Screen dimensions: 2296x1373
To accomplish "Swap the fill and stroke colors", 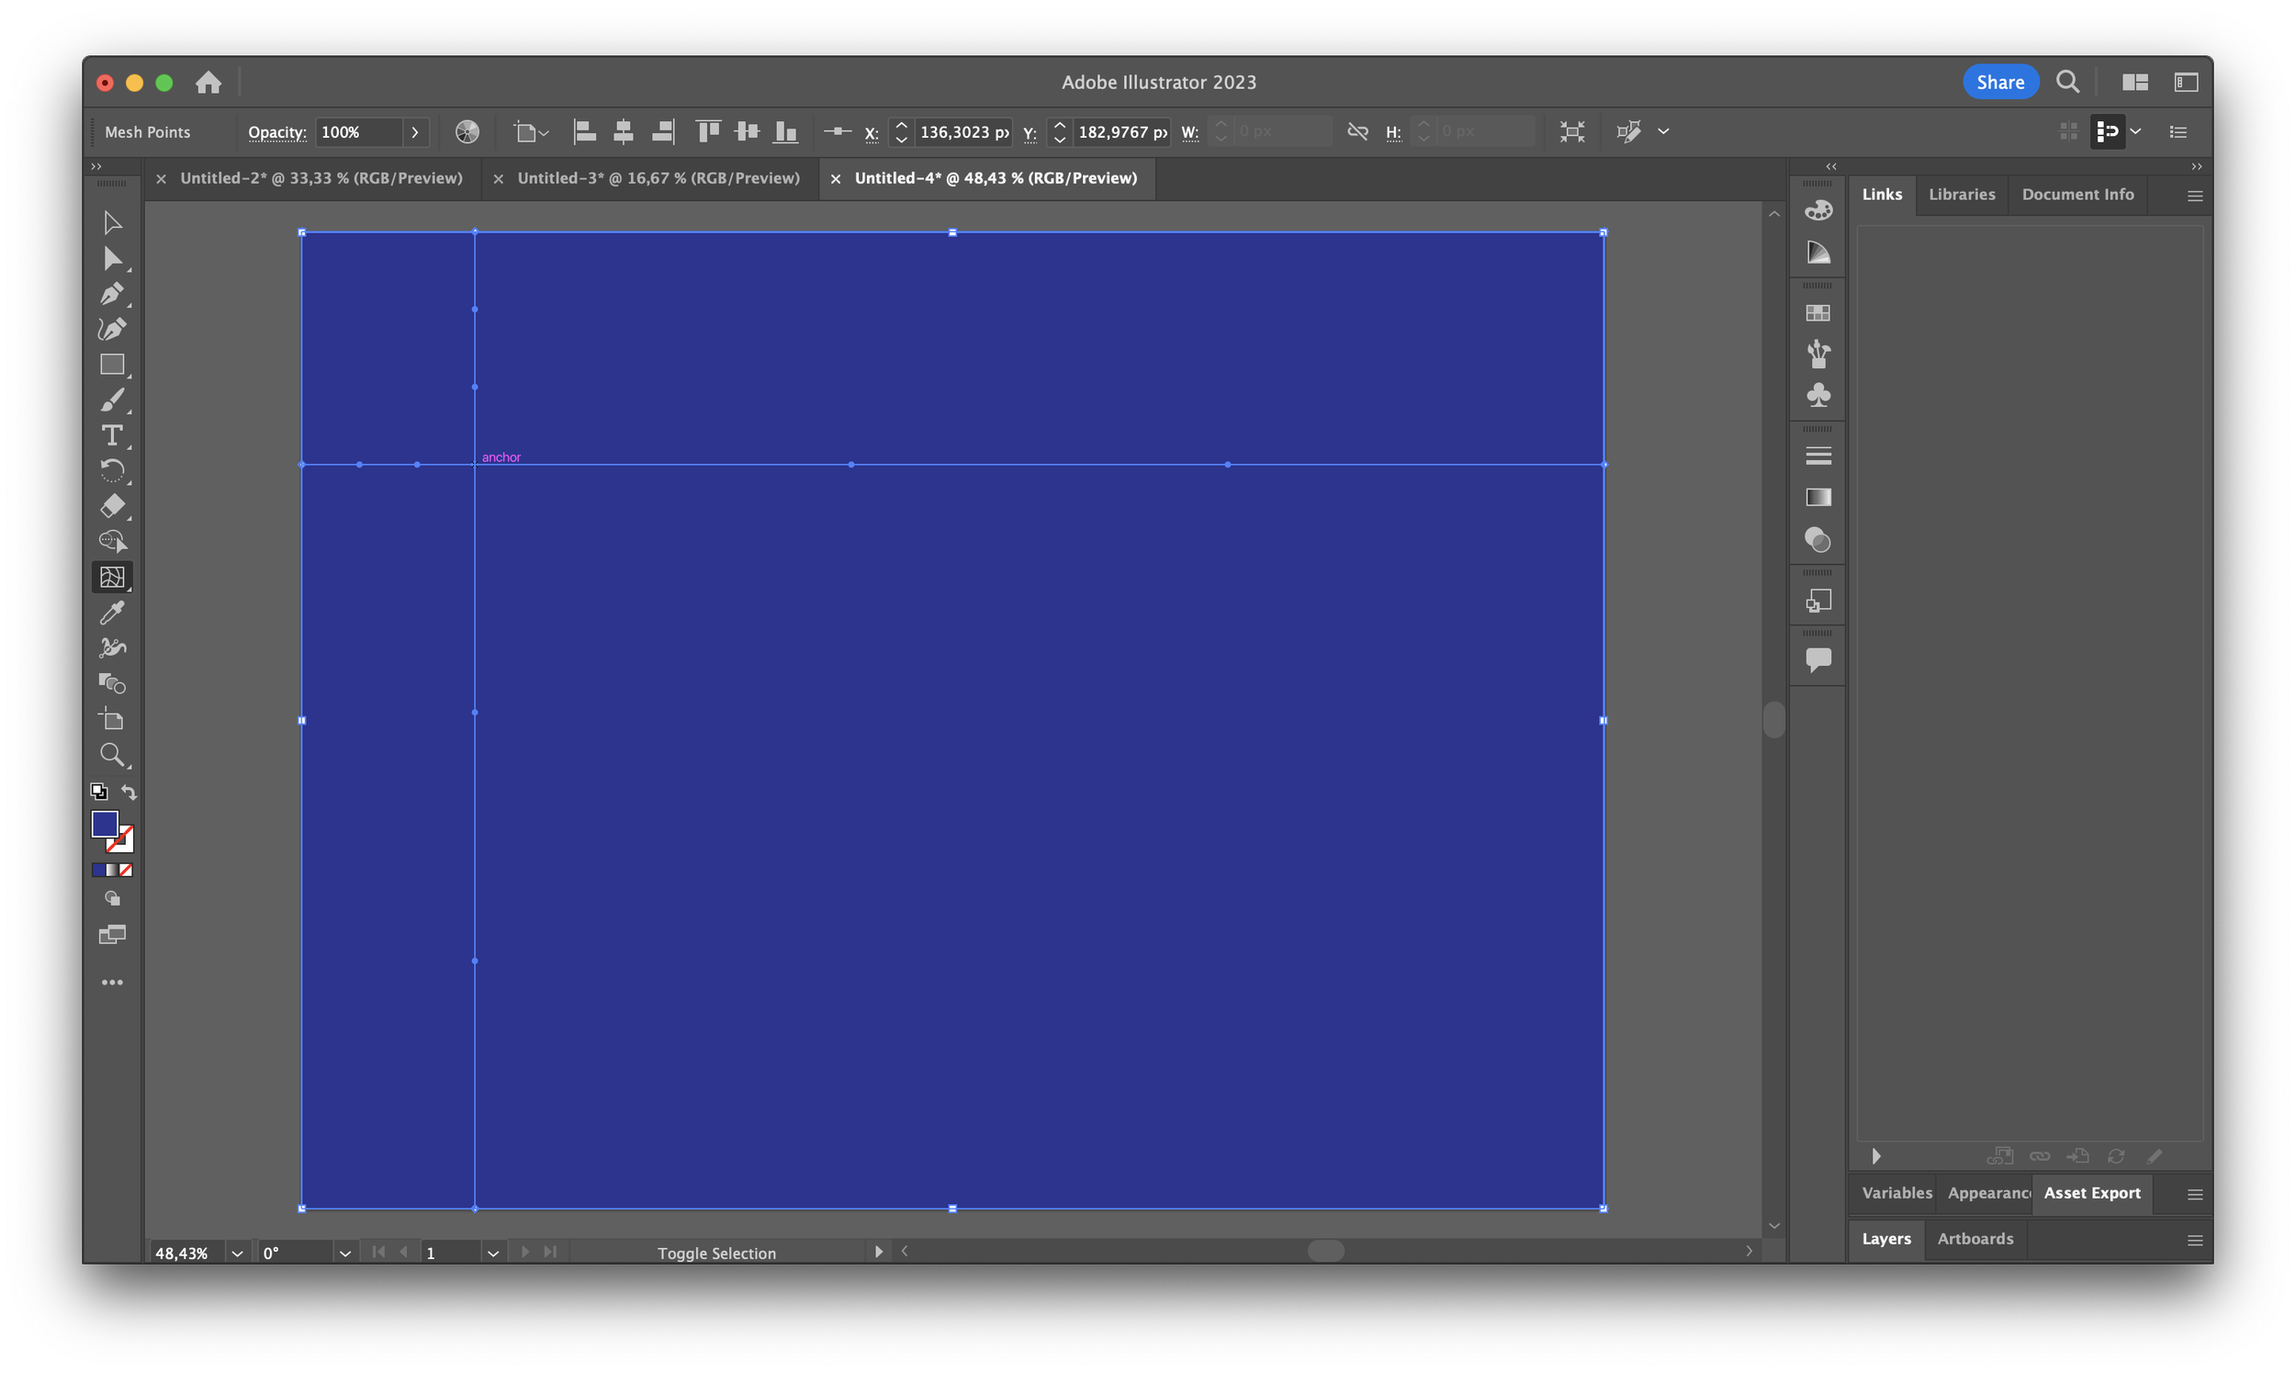I will [x=129, y=792].
